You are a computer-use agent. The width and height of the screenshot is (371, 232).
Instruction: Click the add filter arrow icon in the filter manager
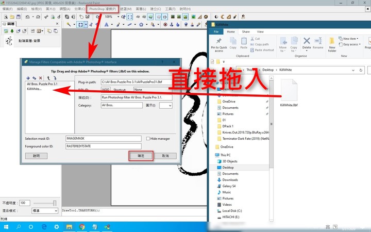pyautogui.click(x=28, y=78)
